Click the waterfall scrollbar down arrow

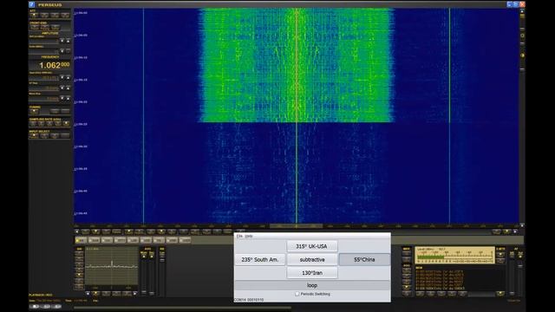[522, 225]
